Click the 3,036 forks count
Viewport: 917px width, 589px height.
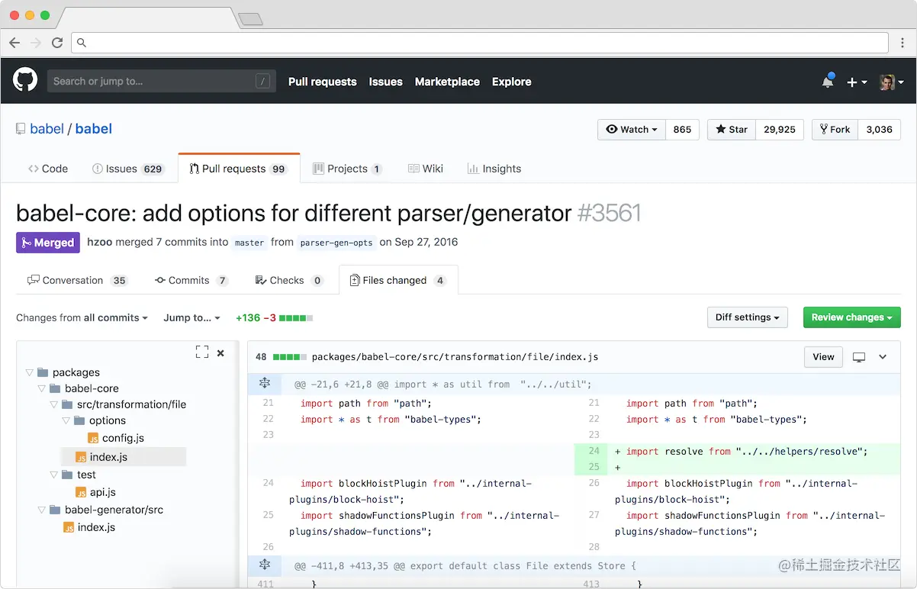coord(879,130)
